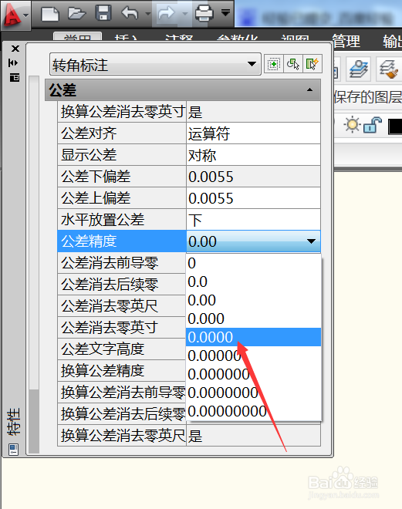Select precision 0.000 from list
Image resolution: width=402 pixels, height=509 pixels.
pyautogui.click(x=254, y=319)
